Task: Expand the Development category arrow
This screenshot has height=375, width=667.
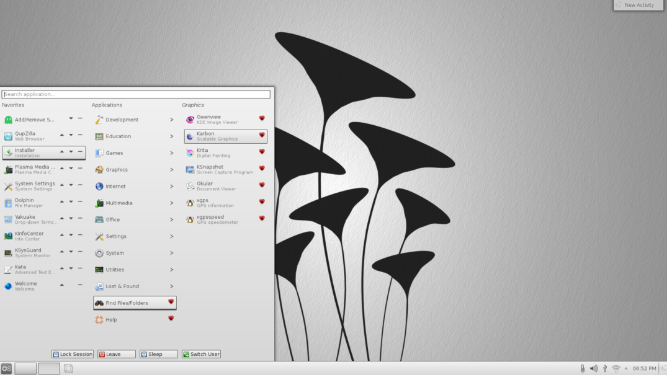Action: [x=172, y=120]
